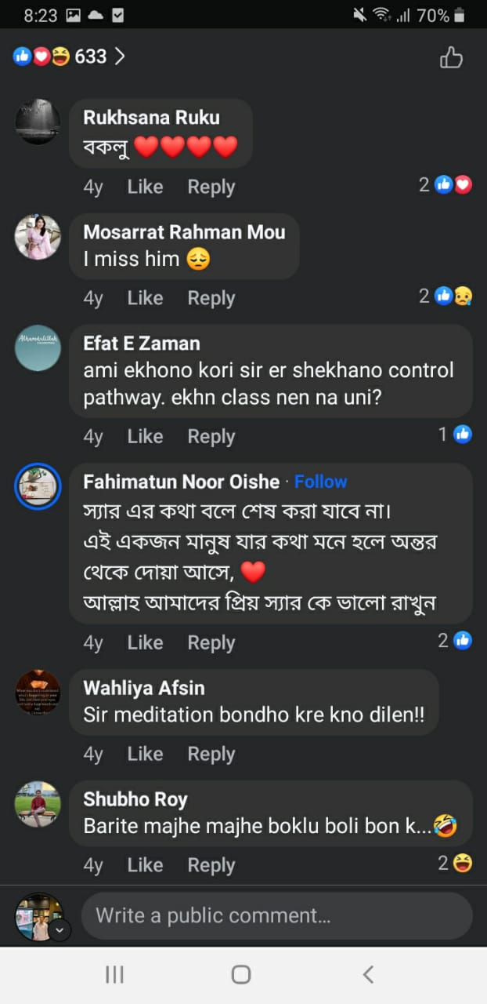Open Fahimatun Noor Oishe's profile picture
Viewport: 487px width, 1004px height.
point(38,486)
